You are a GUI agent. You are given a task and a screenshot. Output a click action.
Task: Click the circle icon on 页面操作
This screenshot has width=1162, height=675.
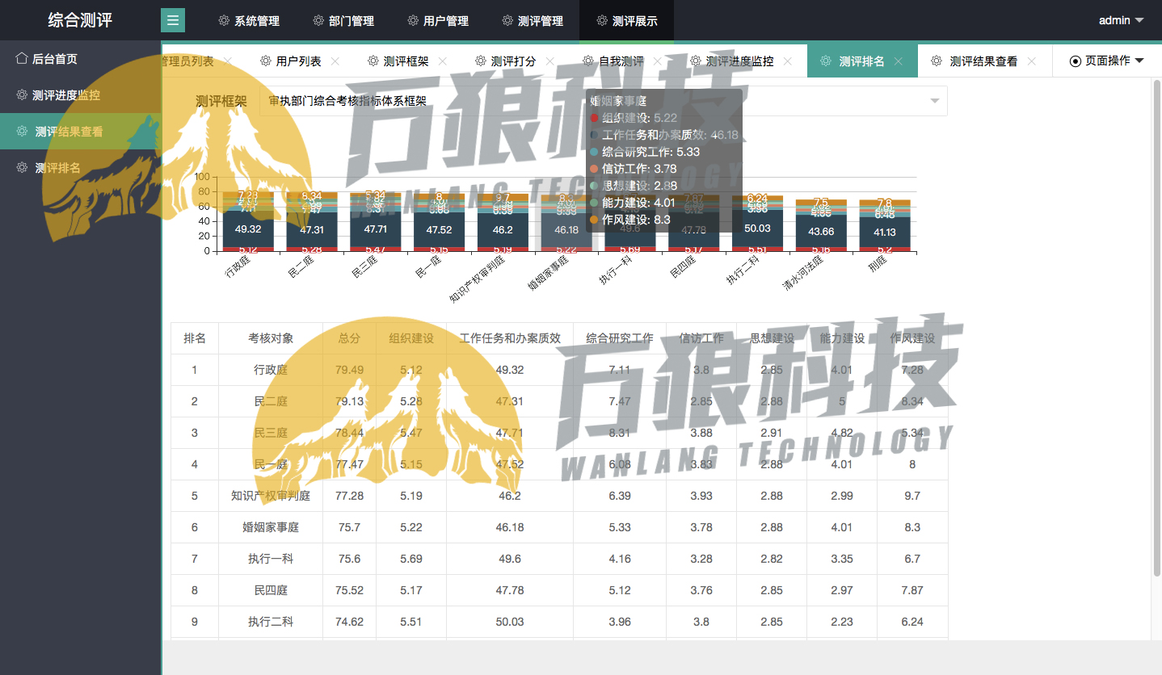pos(1075,61)
